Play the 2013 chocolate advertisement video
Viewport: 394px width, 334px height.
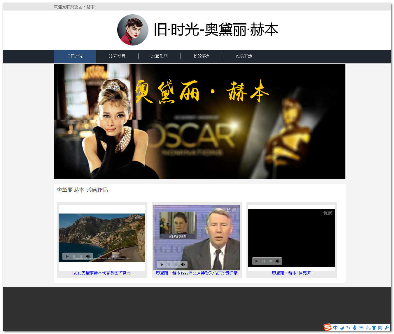click(67, 256)
